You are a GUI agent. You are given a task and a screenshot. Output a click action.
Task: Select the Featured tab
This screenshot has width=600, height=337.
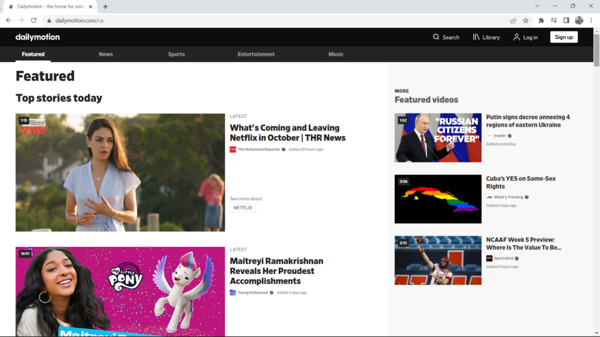tap(33, 54)
